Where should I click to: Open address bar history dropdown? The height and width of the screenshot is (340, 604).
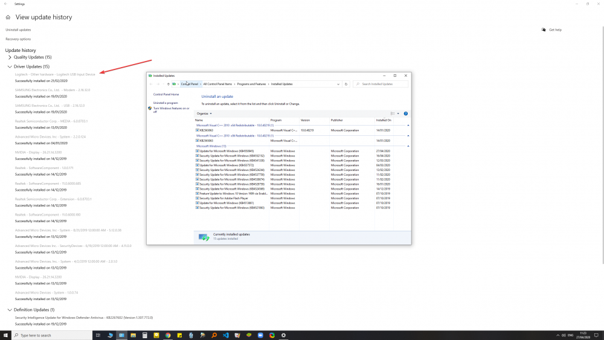[338, 84]
